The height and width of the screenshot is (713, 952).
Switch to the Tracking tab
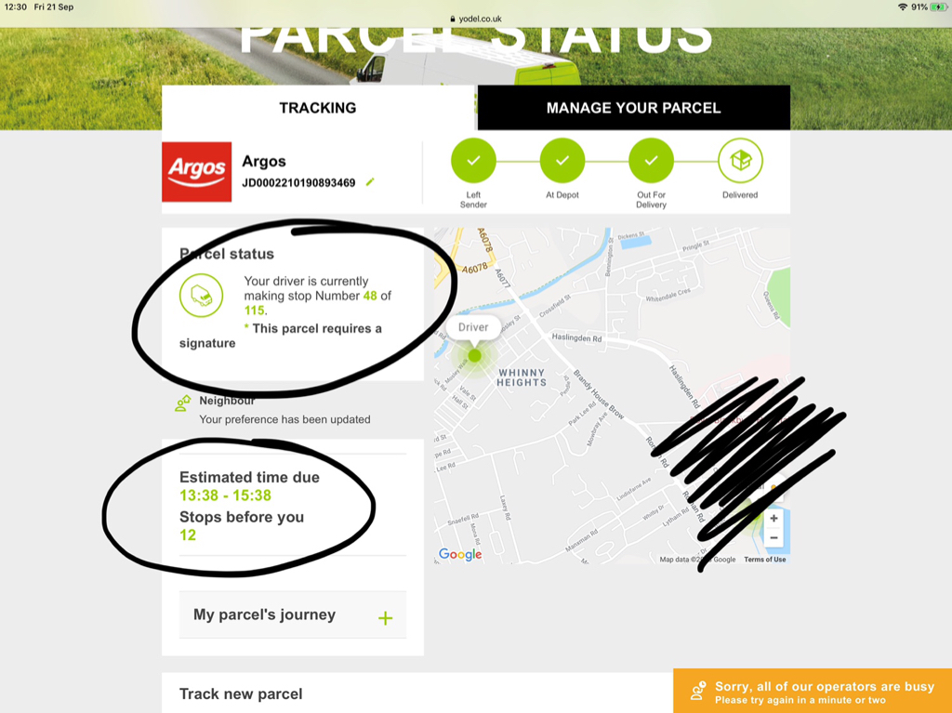318,108
